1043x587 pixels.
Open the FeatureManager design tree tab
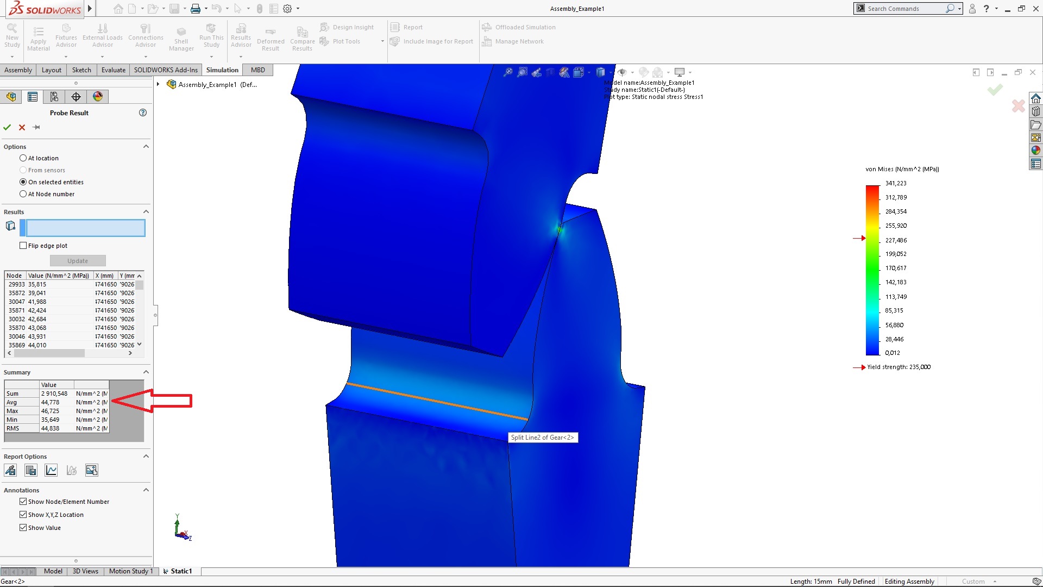pyautogui.click(x=11, y=97)
